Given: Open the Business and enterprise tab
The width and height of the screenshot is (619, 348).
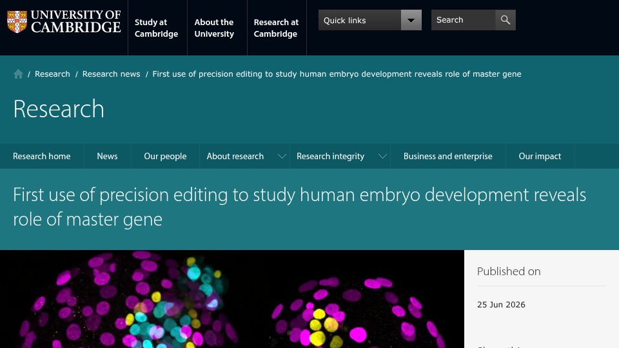Looking at the screenshot, I should point(448,156).
